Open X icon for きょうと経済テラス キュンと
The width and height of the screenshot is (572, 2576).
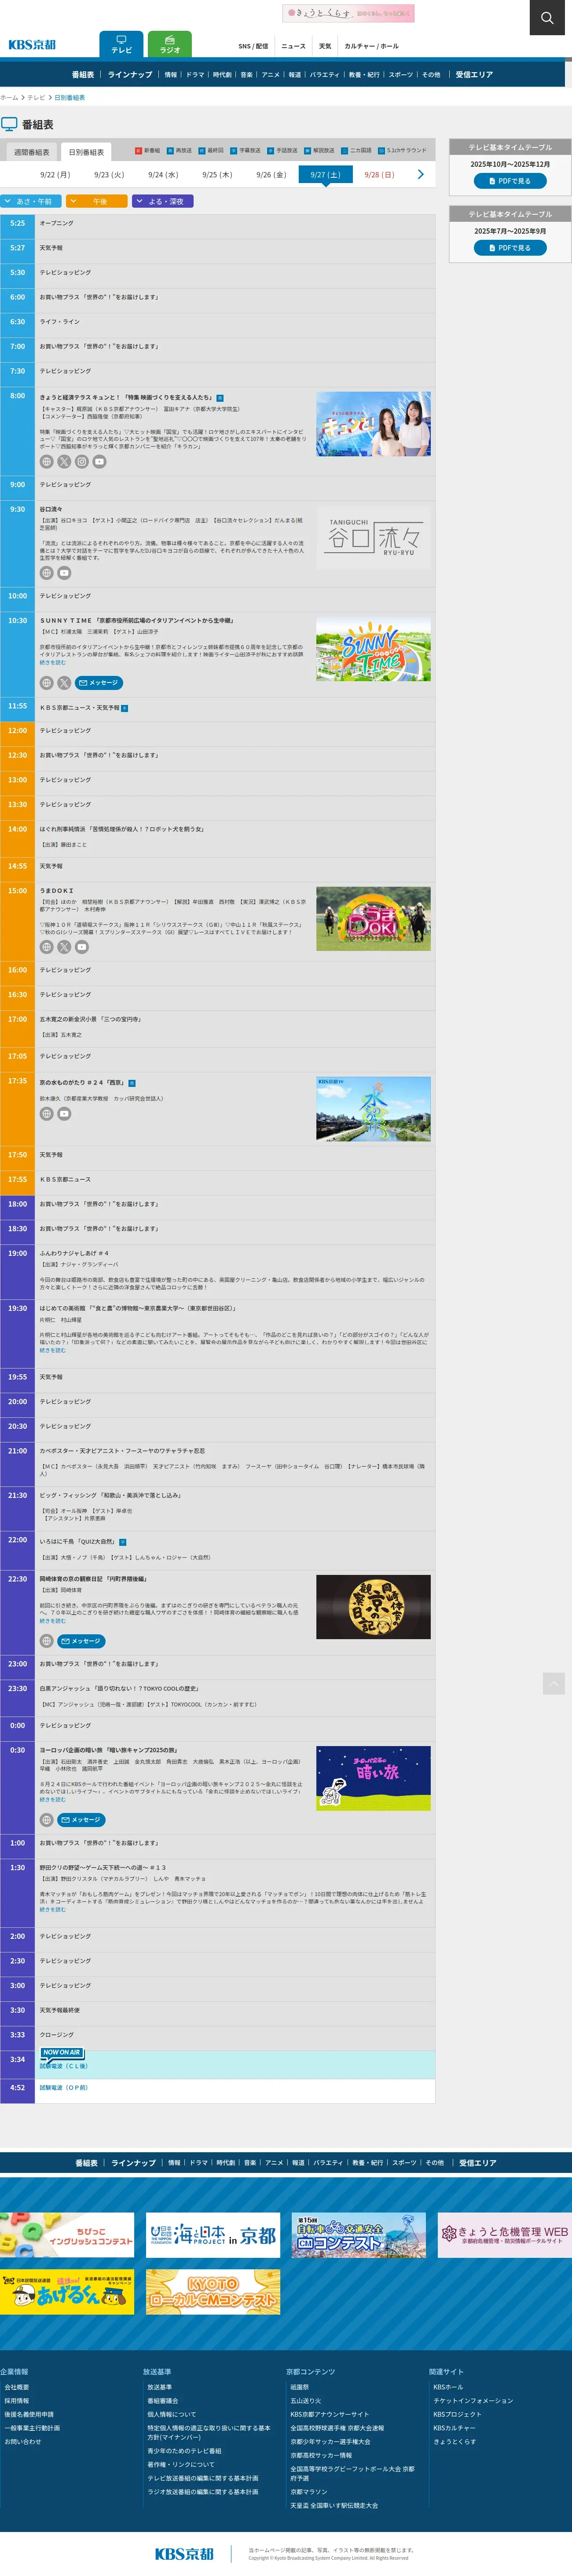(x=64, y=462)
